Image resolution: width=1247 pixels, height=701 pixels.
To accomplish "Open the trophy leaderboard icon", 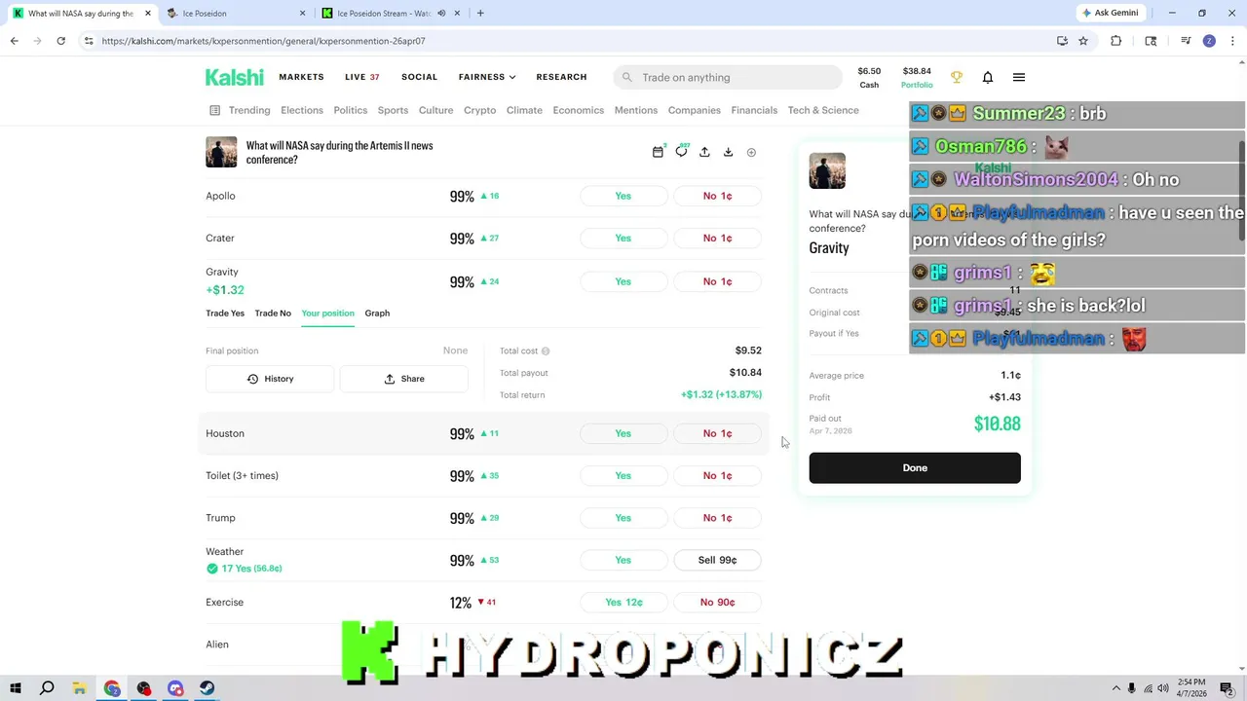I will point(957,77).
